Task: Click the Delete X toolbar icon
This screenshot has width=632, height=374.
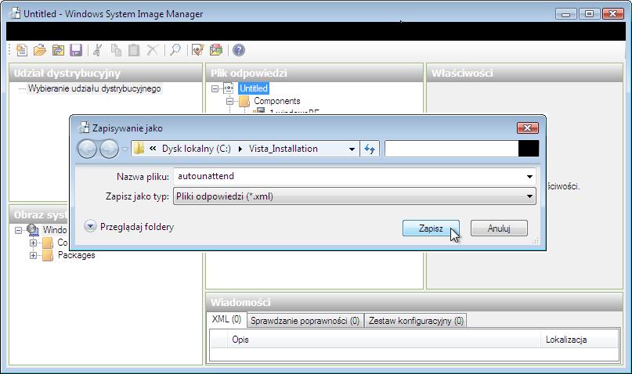Action: click(153, 50)
